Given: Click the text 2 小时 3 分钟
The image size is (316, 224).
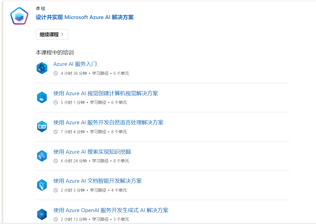Looking at the screenshot, I should pyautogui.click(x=73, y=190).
